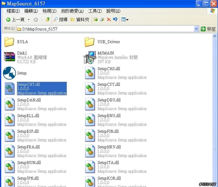218x187 pixels.
Task: Click the MapSource_6157 title bar folder icon
Action: 3,3
